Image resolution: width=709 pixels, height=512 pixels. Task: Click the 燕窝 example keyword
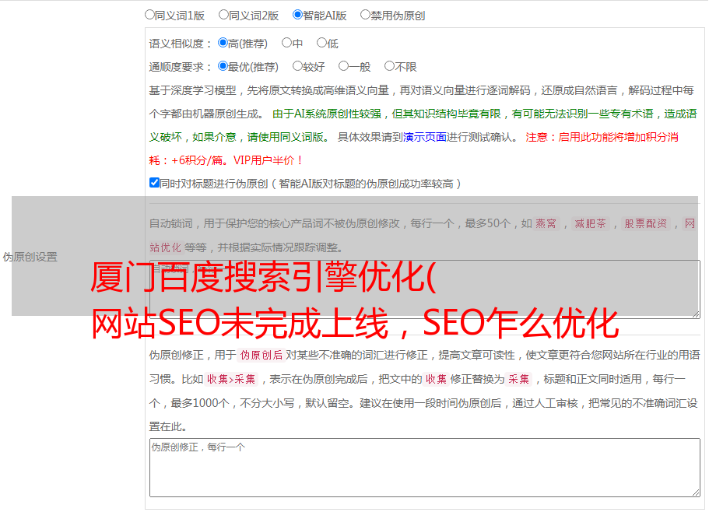click(546, 223)
